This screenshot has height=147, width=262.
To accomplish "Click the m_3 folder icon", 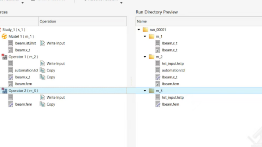I will (151, 91).
